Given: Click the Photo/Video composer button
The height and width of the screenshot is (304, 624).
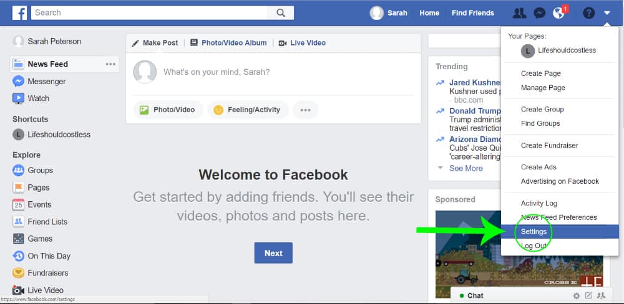Looking at the screenshot, I should (168, 110).
